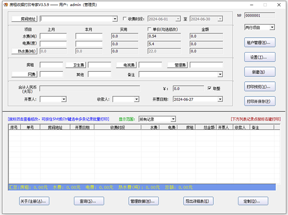Viewport: 288px width, 215px height.
Task: Click the 热水费(吨) button
Action: pyautogui.click(x=24, y=51)
